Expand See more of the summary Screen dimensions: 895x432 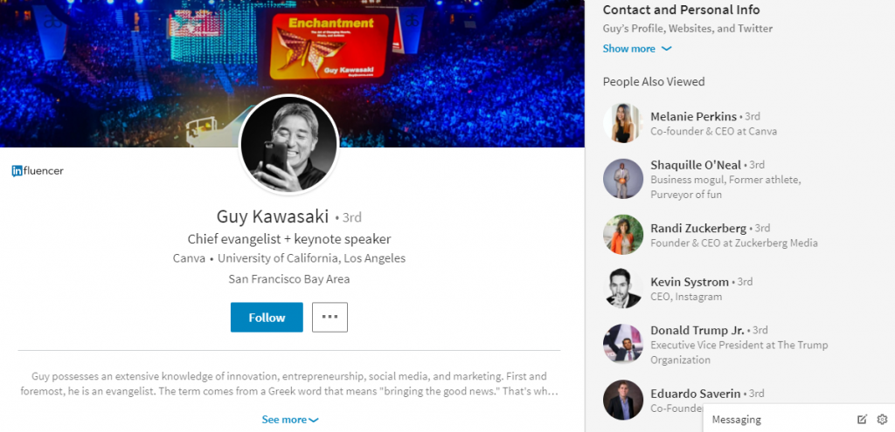(x=290, y=420)
